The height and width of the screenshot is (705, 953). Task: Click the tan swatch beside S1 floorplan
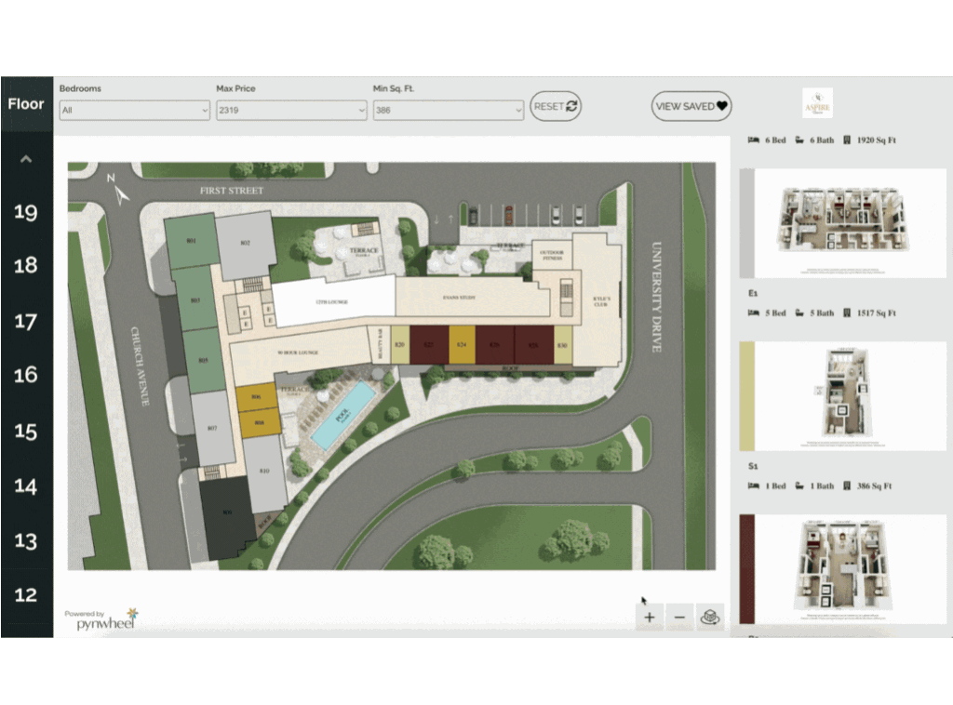tap(746, 395)
